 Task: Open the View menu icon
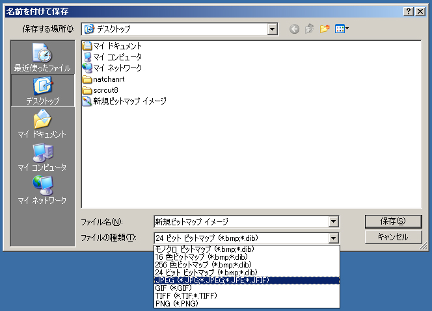click(x=342, y=29)
